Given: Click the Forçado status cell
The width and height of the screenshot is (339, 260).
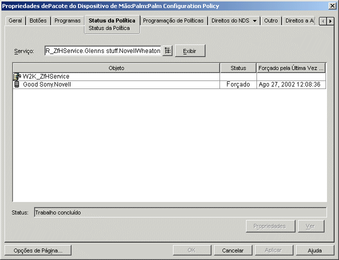Looking at the screenshot, I should tap(238, 84).
